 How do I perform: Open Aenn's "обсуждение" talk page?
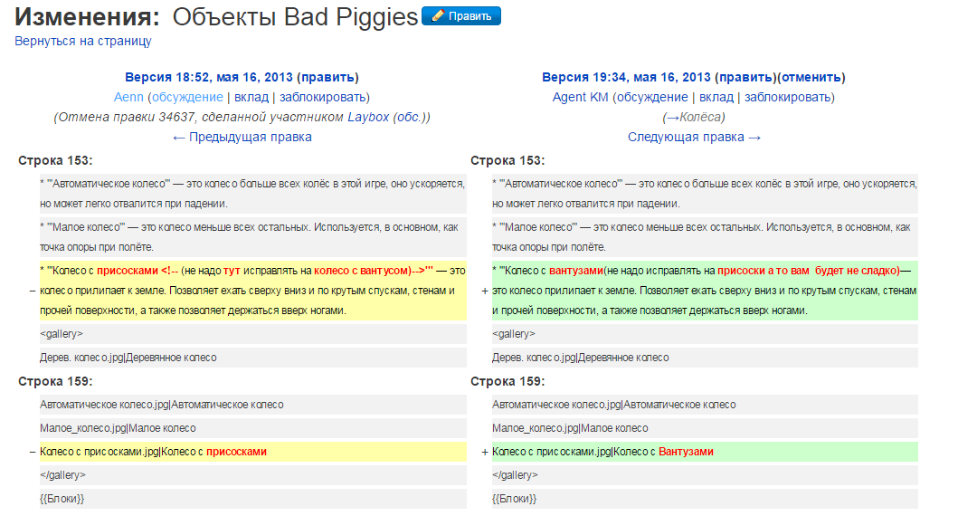[x=187, y=97]
